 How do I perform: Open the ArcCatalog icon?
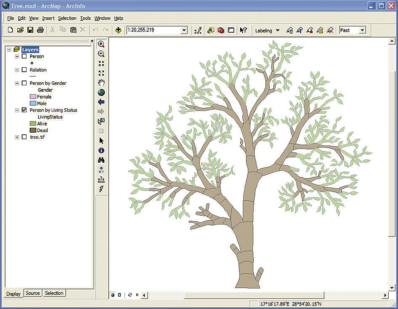click(210, 30)
